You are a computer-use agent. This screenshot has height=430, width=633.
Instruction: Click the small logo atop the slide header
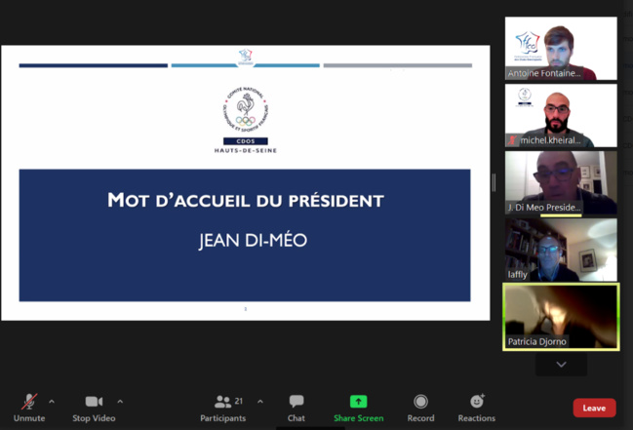click(x=246, y=57)
